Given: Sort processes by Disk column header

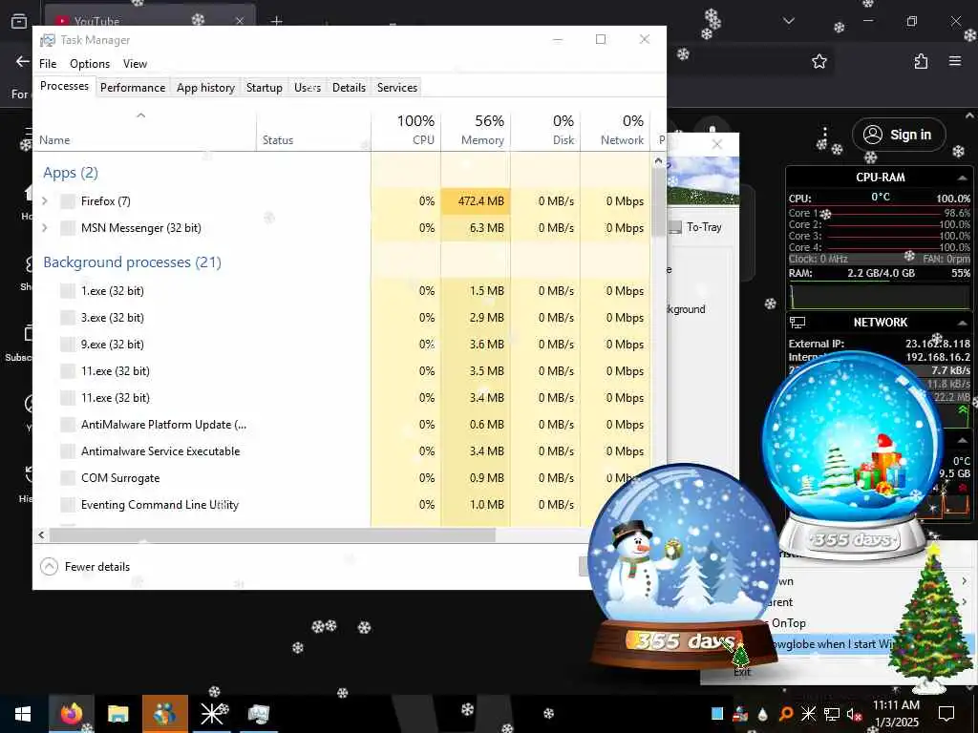Looking at the screenshot, I should point(545,130).
